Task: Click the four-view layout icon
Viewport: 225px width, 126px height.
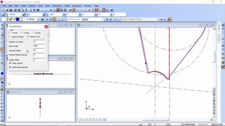Action: pyautogui.click(x=96, y=10)
